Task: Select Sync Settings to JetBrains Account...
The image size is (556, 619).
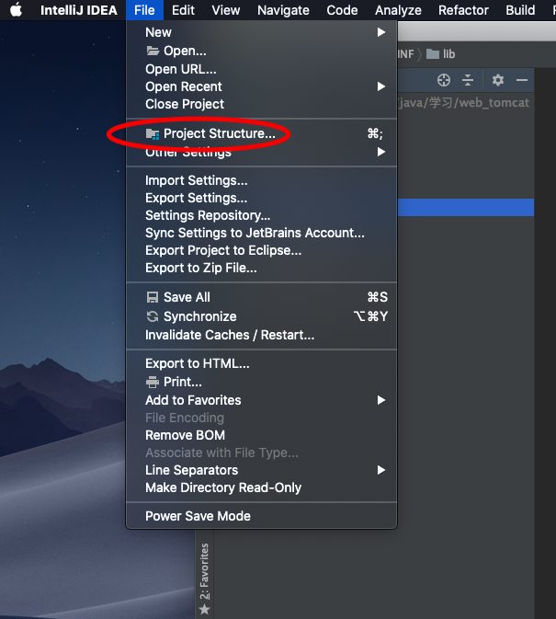Action: 261,233
